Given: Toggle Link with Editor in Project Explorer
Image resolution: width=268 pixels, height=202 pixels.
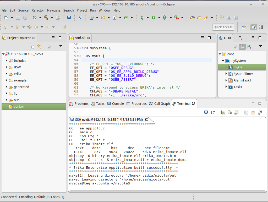Looking at the screenshot, I should click(39, 47).
